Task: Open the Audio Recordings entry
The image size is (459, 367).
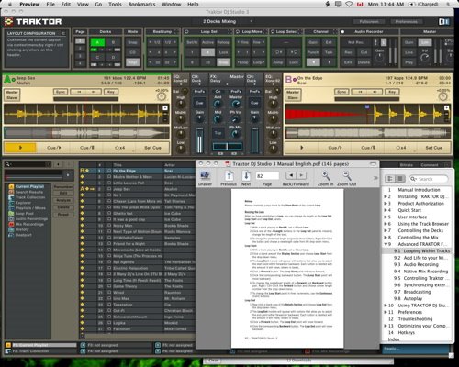Action: click(x=31, y=219)
